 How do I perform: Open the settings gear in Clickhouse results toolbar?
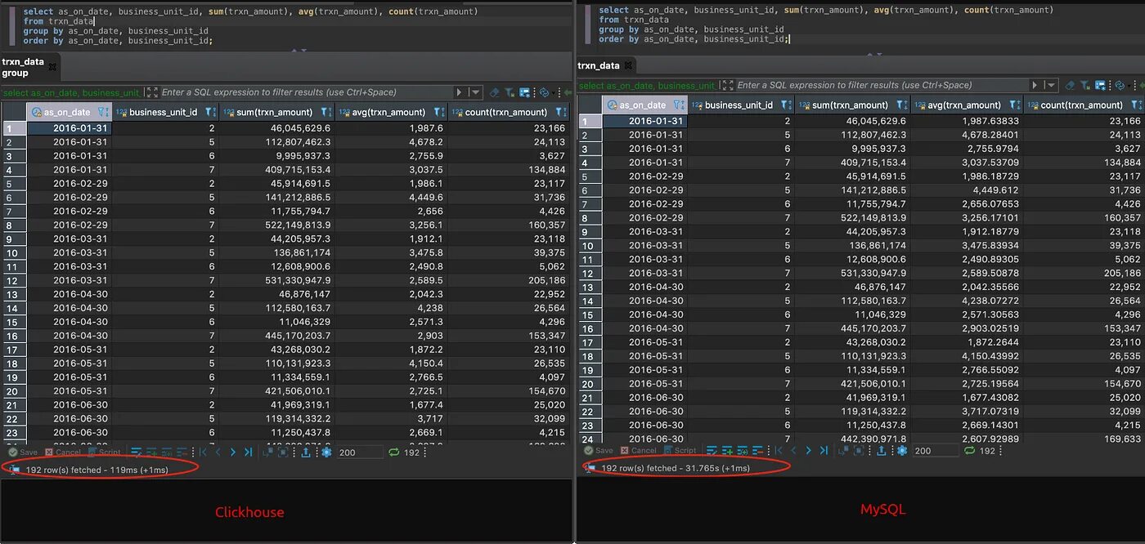tap(326, 452)
